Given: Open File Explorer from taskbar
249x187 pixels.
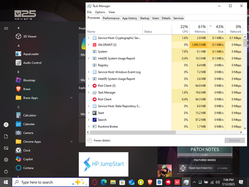Looking at the screenshot, I should 113,183.
